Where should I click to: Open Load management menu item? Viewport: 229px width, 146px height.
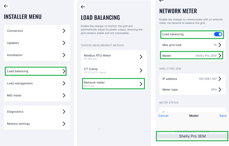pyautogui.click(x=36, y=83)
